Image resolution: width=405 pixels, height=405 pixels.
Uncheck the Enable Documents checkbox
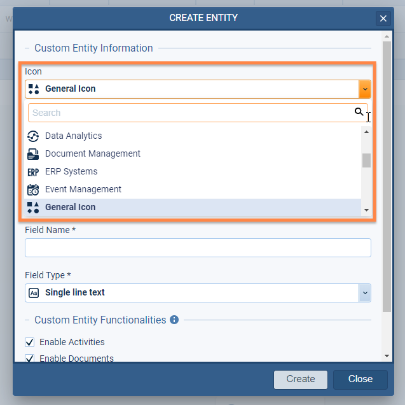coord(30,359)
